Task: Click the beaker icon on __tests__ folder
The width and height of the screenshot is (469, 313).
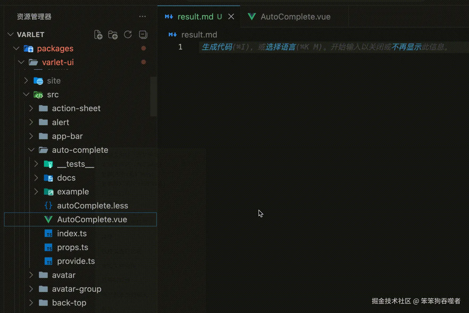Action: point(48,164)
